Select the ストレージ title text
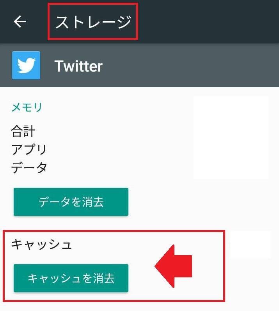This screenshot has width=279, height=311. click(x=93, y=22)
